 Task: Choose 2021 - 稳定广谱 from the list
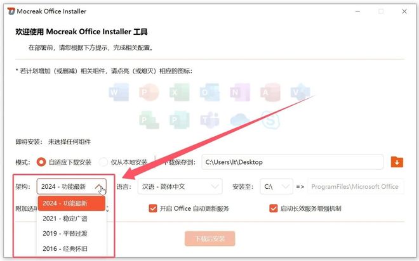tap(71, 219)
